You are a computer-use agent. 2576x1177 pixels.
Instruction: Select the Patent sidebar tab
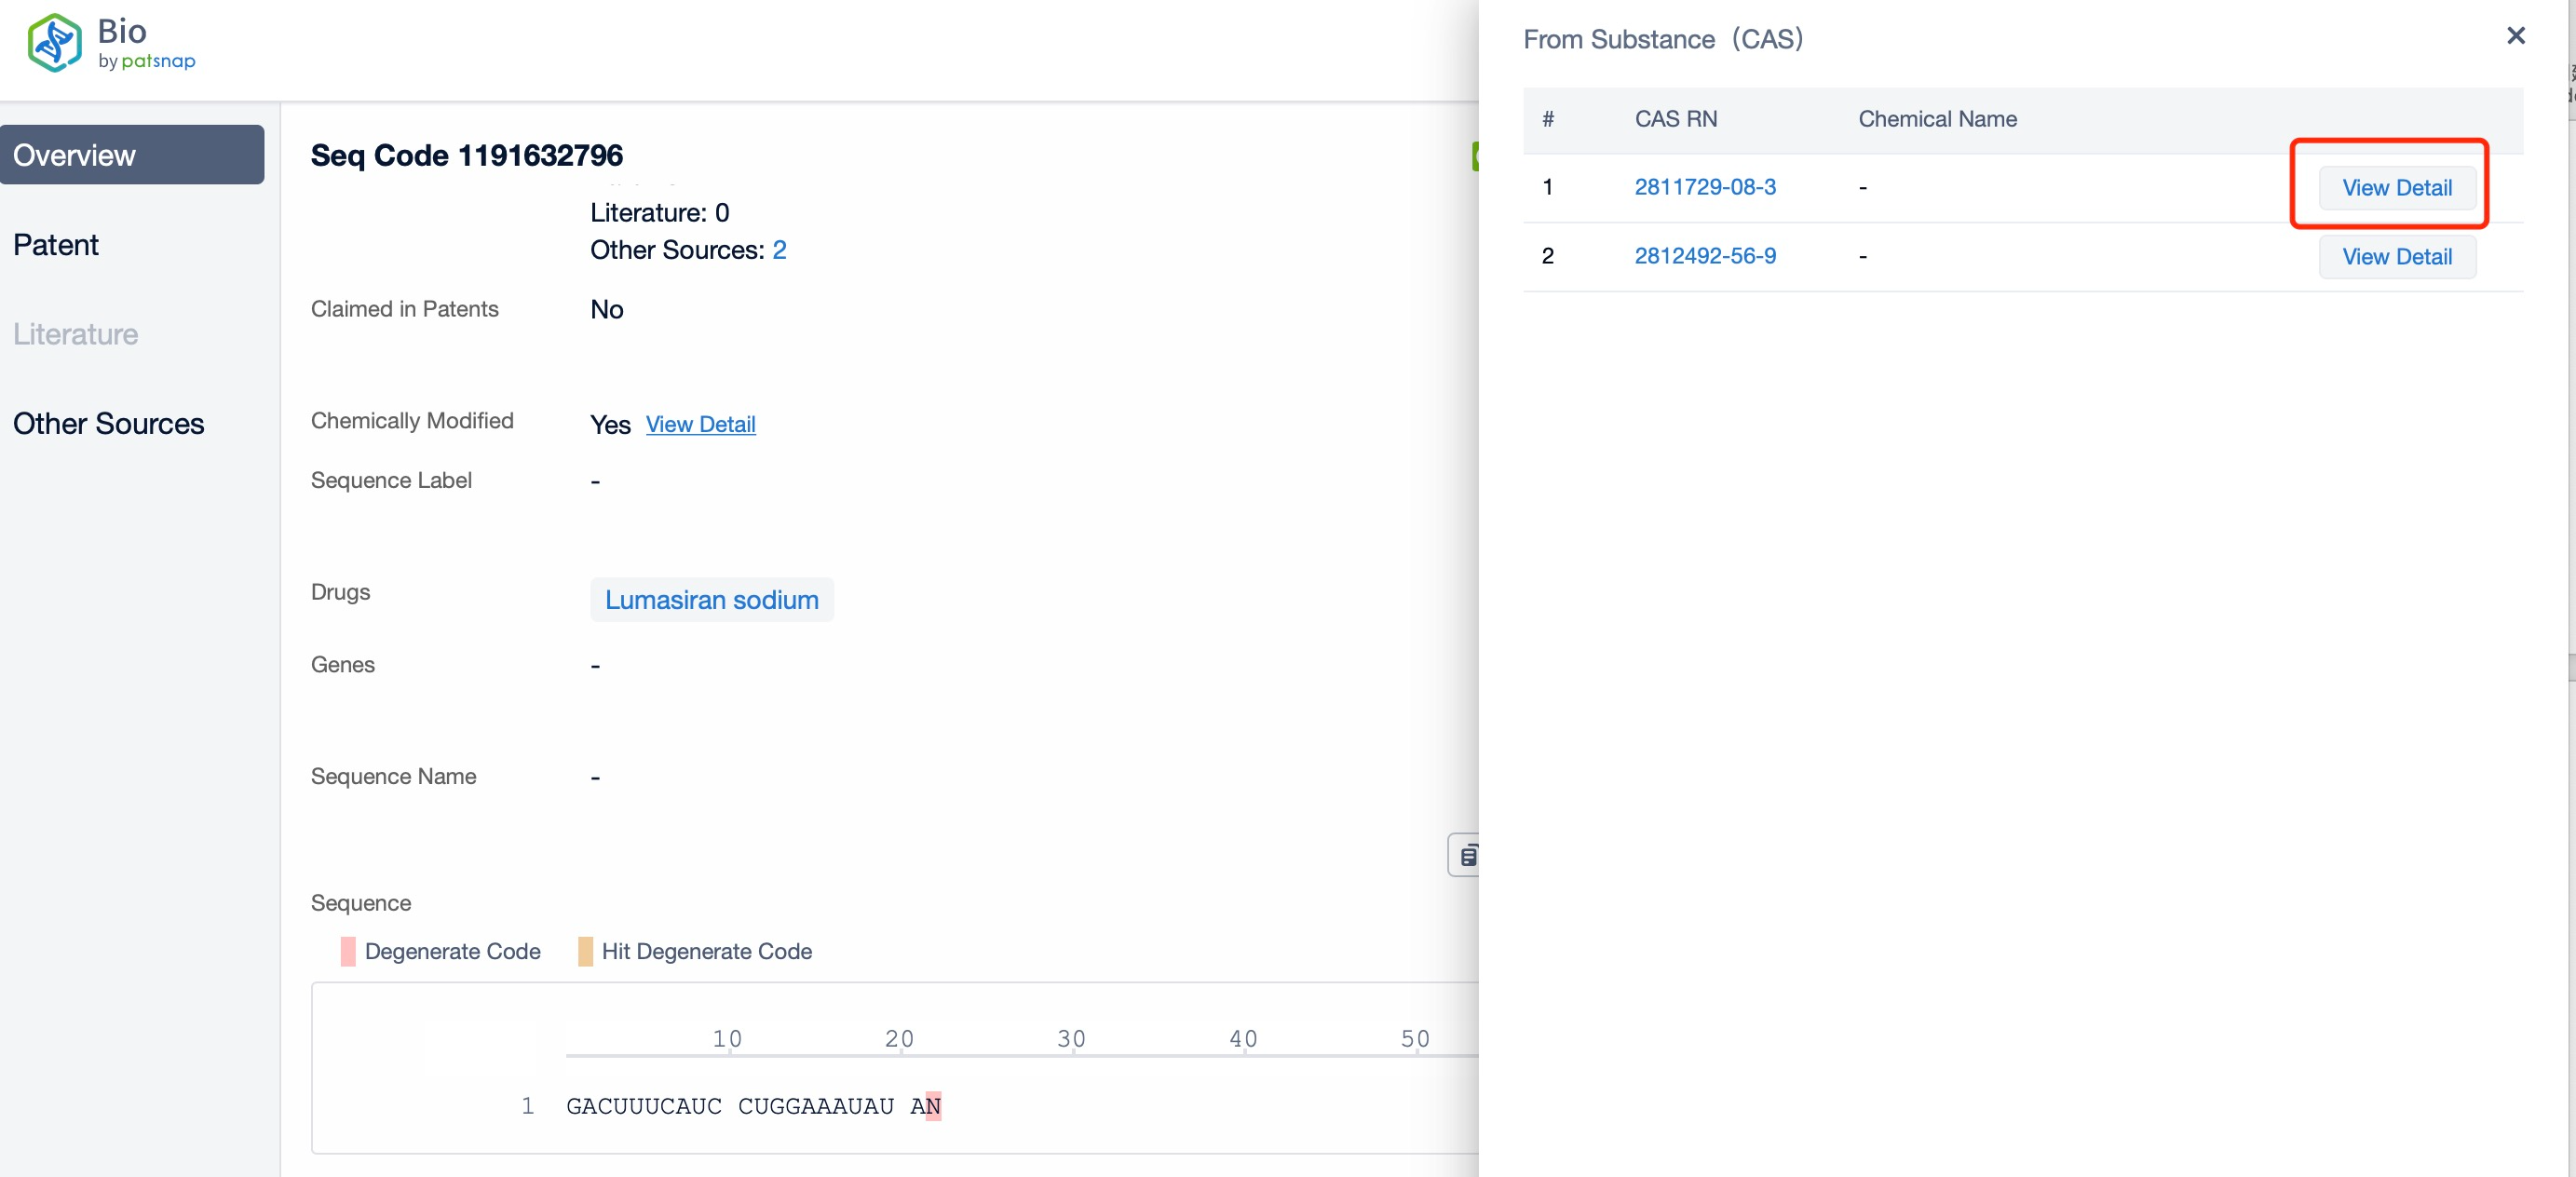pos(56,245)
